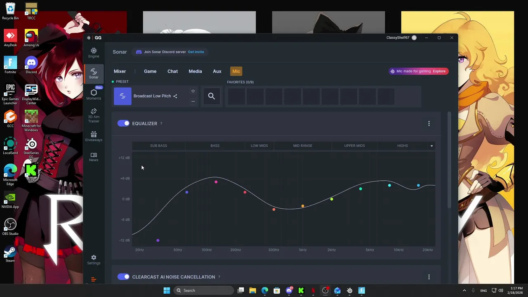Open the Sonar section in sidebar
Viewport: 528px width, 297px height.
point(94,74)
